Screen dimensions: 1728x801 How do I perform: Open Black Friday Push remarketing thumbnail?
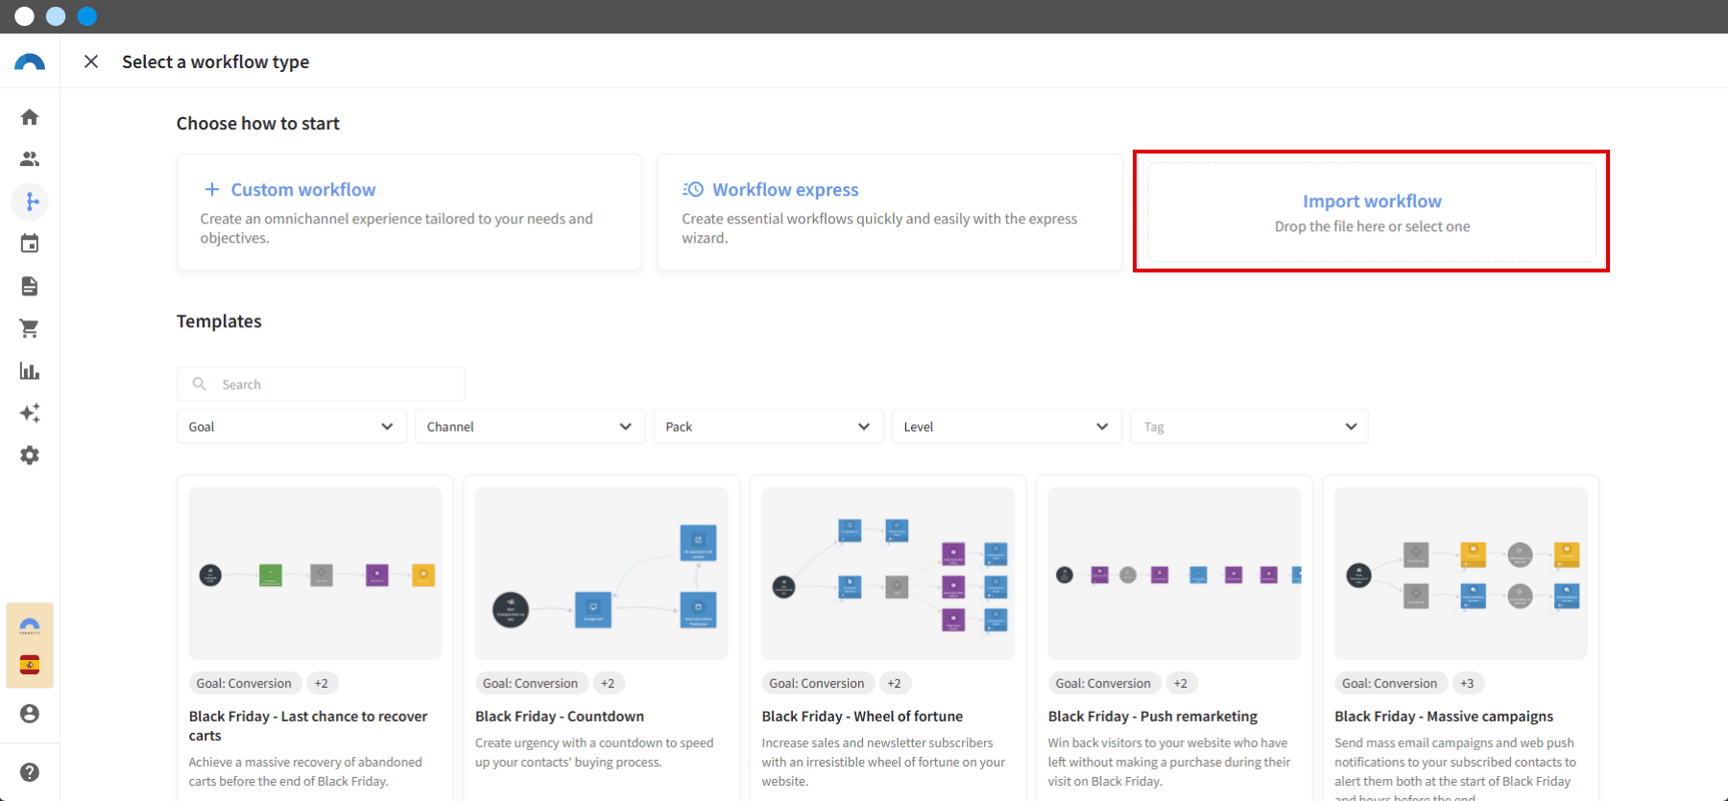point(1174,574)
